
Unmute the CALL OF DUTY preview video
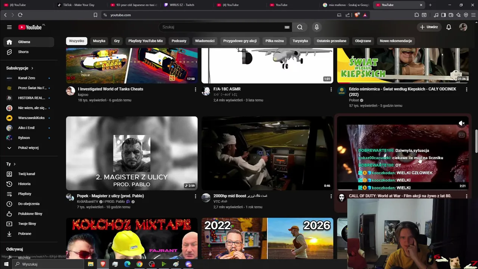[x=462, y=123]
